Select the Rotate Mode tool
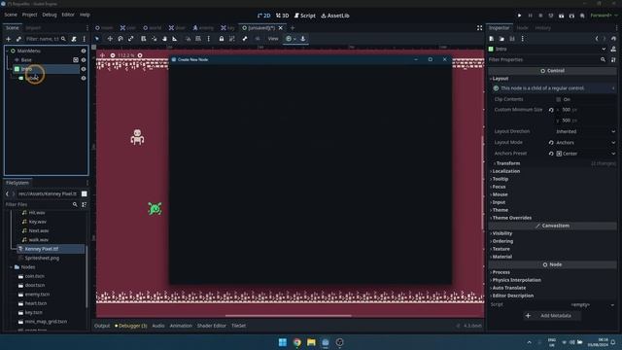The height and width of the screenshot is (350, 622). (x=121, y=39)
